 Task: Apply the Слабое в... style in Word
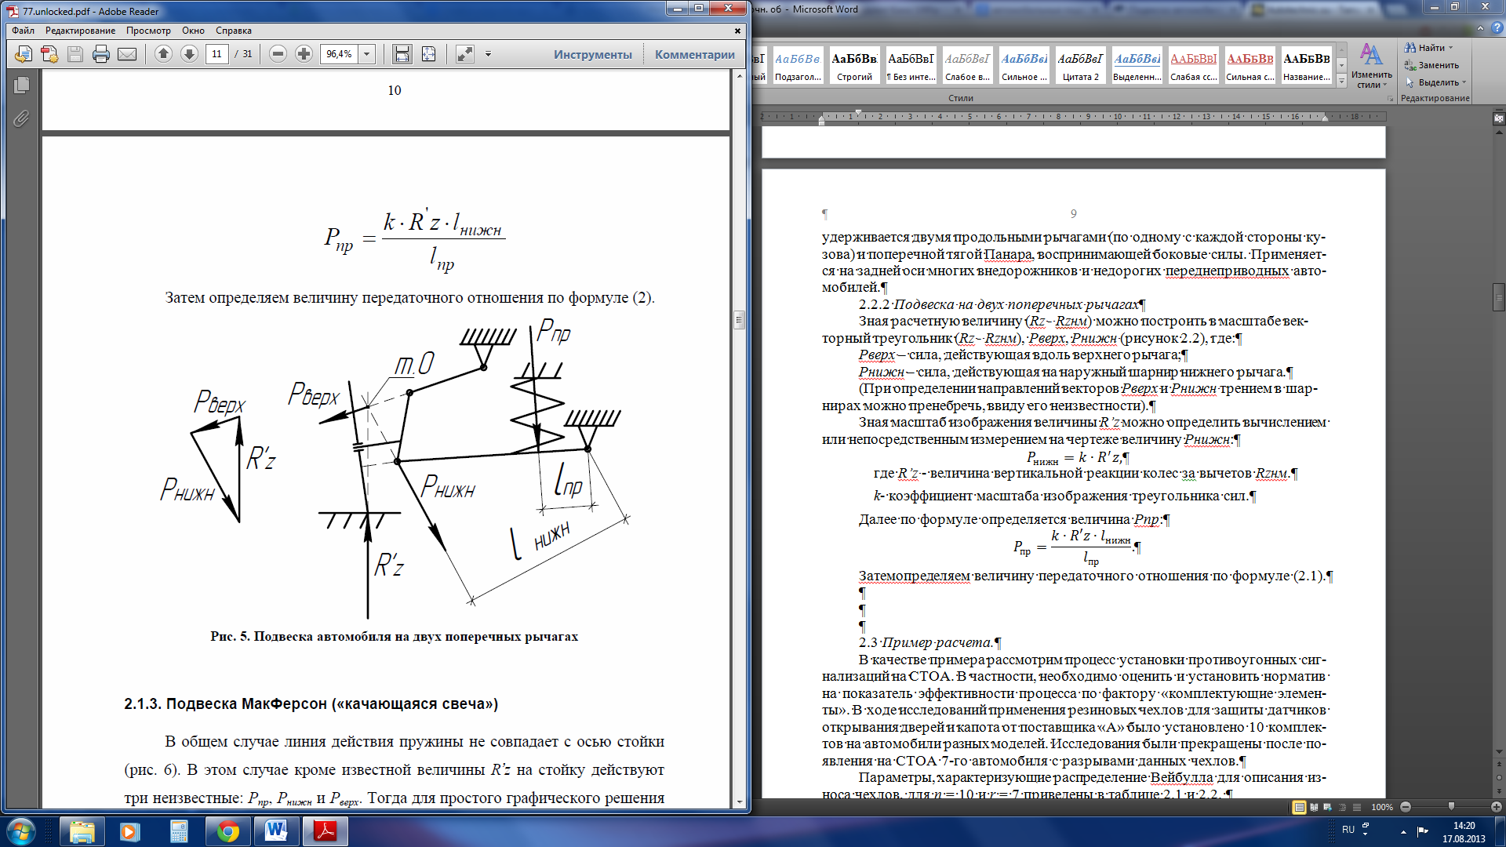click(967, 65)
